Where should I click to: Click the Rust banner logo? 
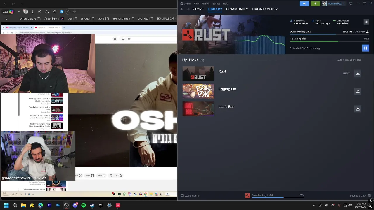[206, 35]
